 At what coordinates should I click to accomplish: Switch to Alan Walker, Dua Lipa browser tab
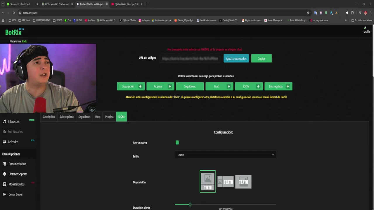(x=126, y=4)
